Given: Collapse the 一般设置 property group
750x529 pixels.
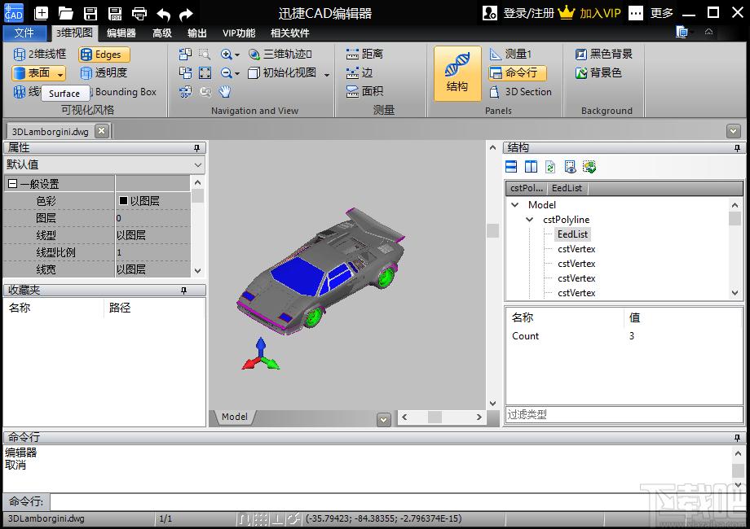Looking at the screenshot, I should [13, 185].
